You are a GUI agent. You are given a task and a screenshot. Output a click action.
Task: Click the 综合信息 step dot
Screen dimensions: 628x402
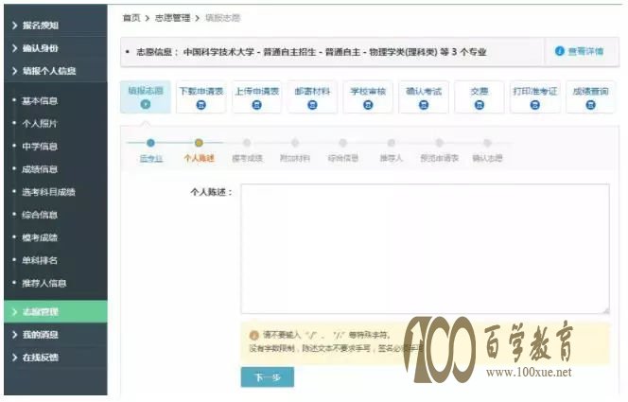342,143
